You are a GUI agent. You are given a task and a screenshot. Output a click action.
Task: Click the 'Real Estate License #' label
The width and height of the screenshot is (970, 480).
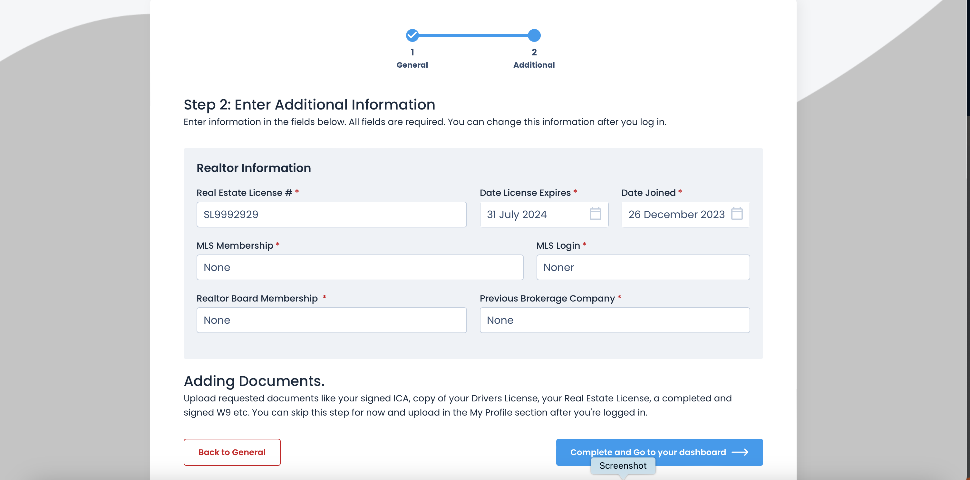[x=244, y=193]
